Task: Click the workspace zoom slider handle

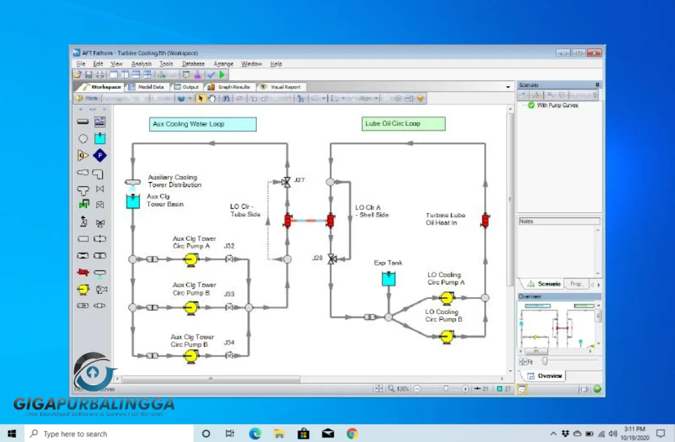Action: (446, 388)
